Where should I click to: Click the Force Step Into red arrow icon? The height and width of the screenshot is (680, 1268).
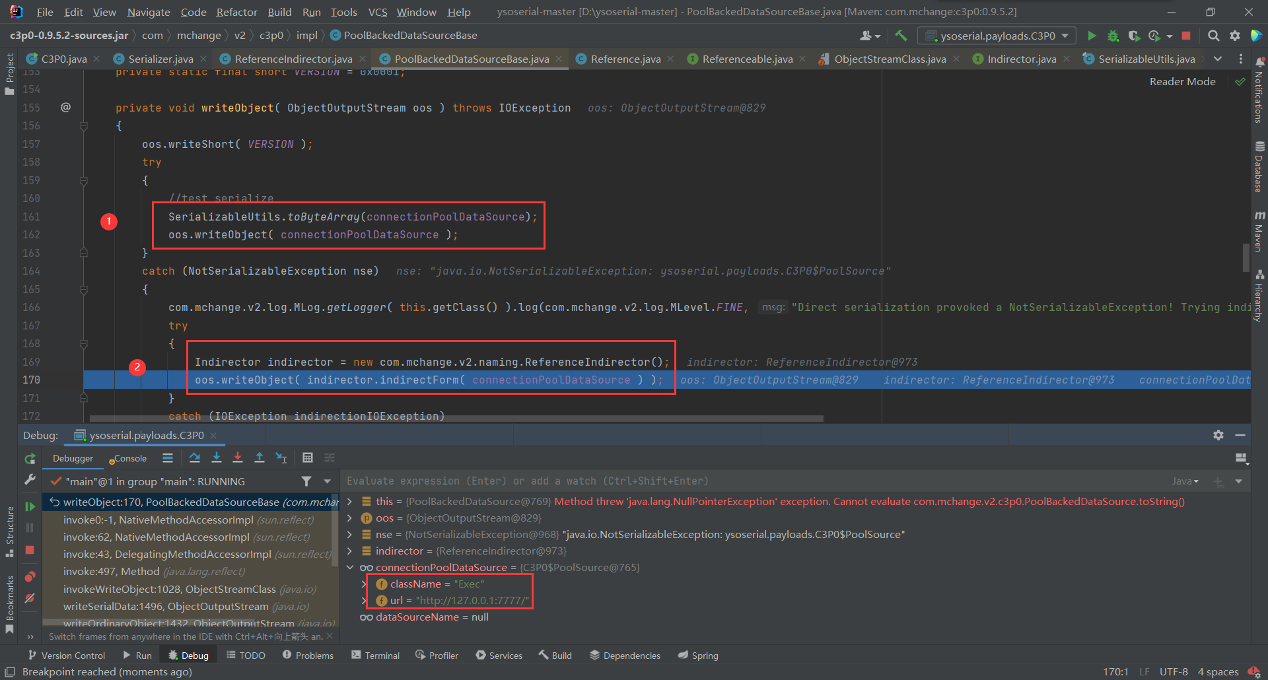pyautogui.click(x=238, y=458)
